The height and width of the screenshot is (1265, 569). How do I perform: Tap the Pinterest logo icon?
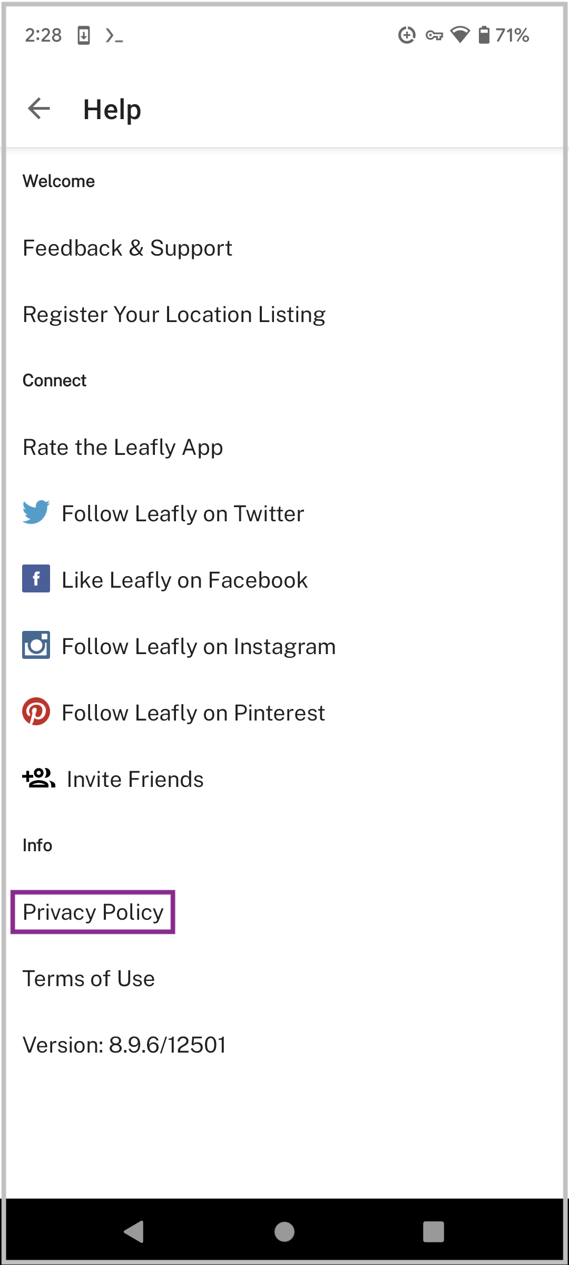point(36,712)
